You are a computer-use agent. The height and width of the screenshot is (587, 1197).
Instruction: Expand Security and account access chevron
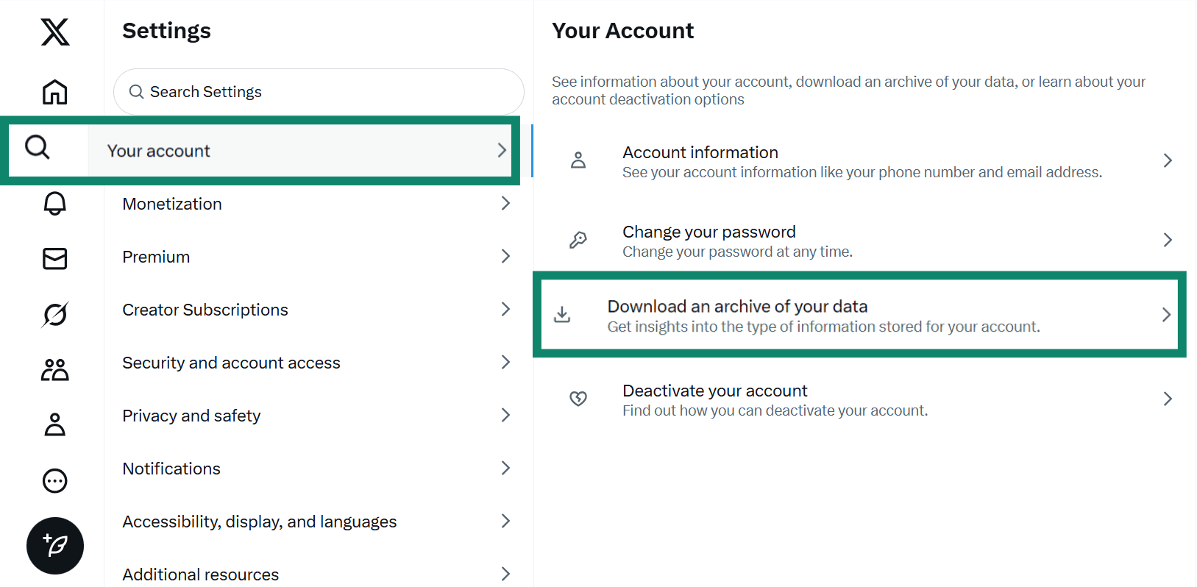pos(505,363)
